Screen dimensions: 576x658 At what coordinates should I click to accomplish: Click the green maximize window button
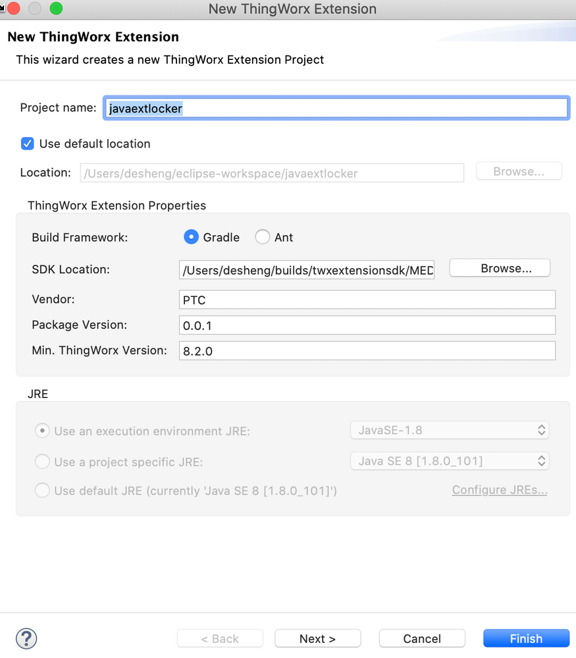tap(56, 9)
